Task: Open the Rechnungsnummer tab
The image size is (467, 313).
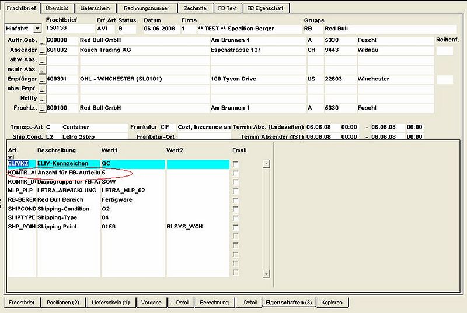Action: [x=147, y=8]
